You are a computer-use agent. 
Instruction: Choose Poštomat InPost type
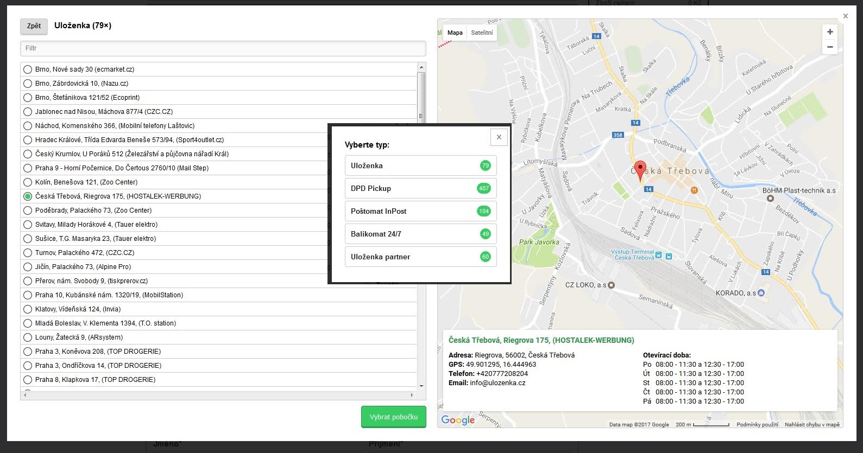click(420, 211)
